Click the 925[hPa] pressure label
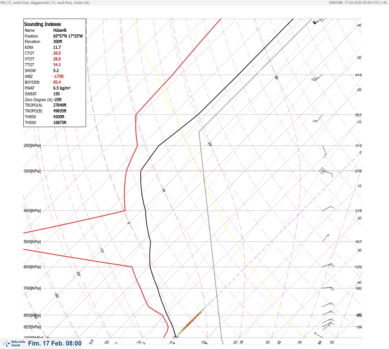The image size is (389, 349). (32, 327)
